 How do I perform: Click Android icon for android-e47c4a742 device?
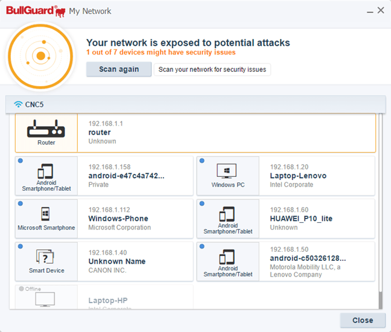[x=46, y=171]
